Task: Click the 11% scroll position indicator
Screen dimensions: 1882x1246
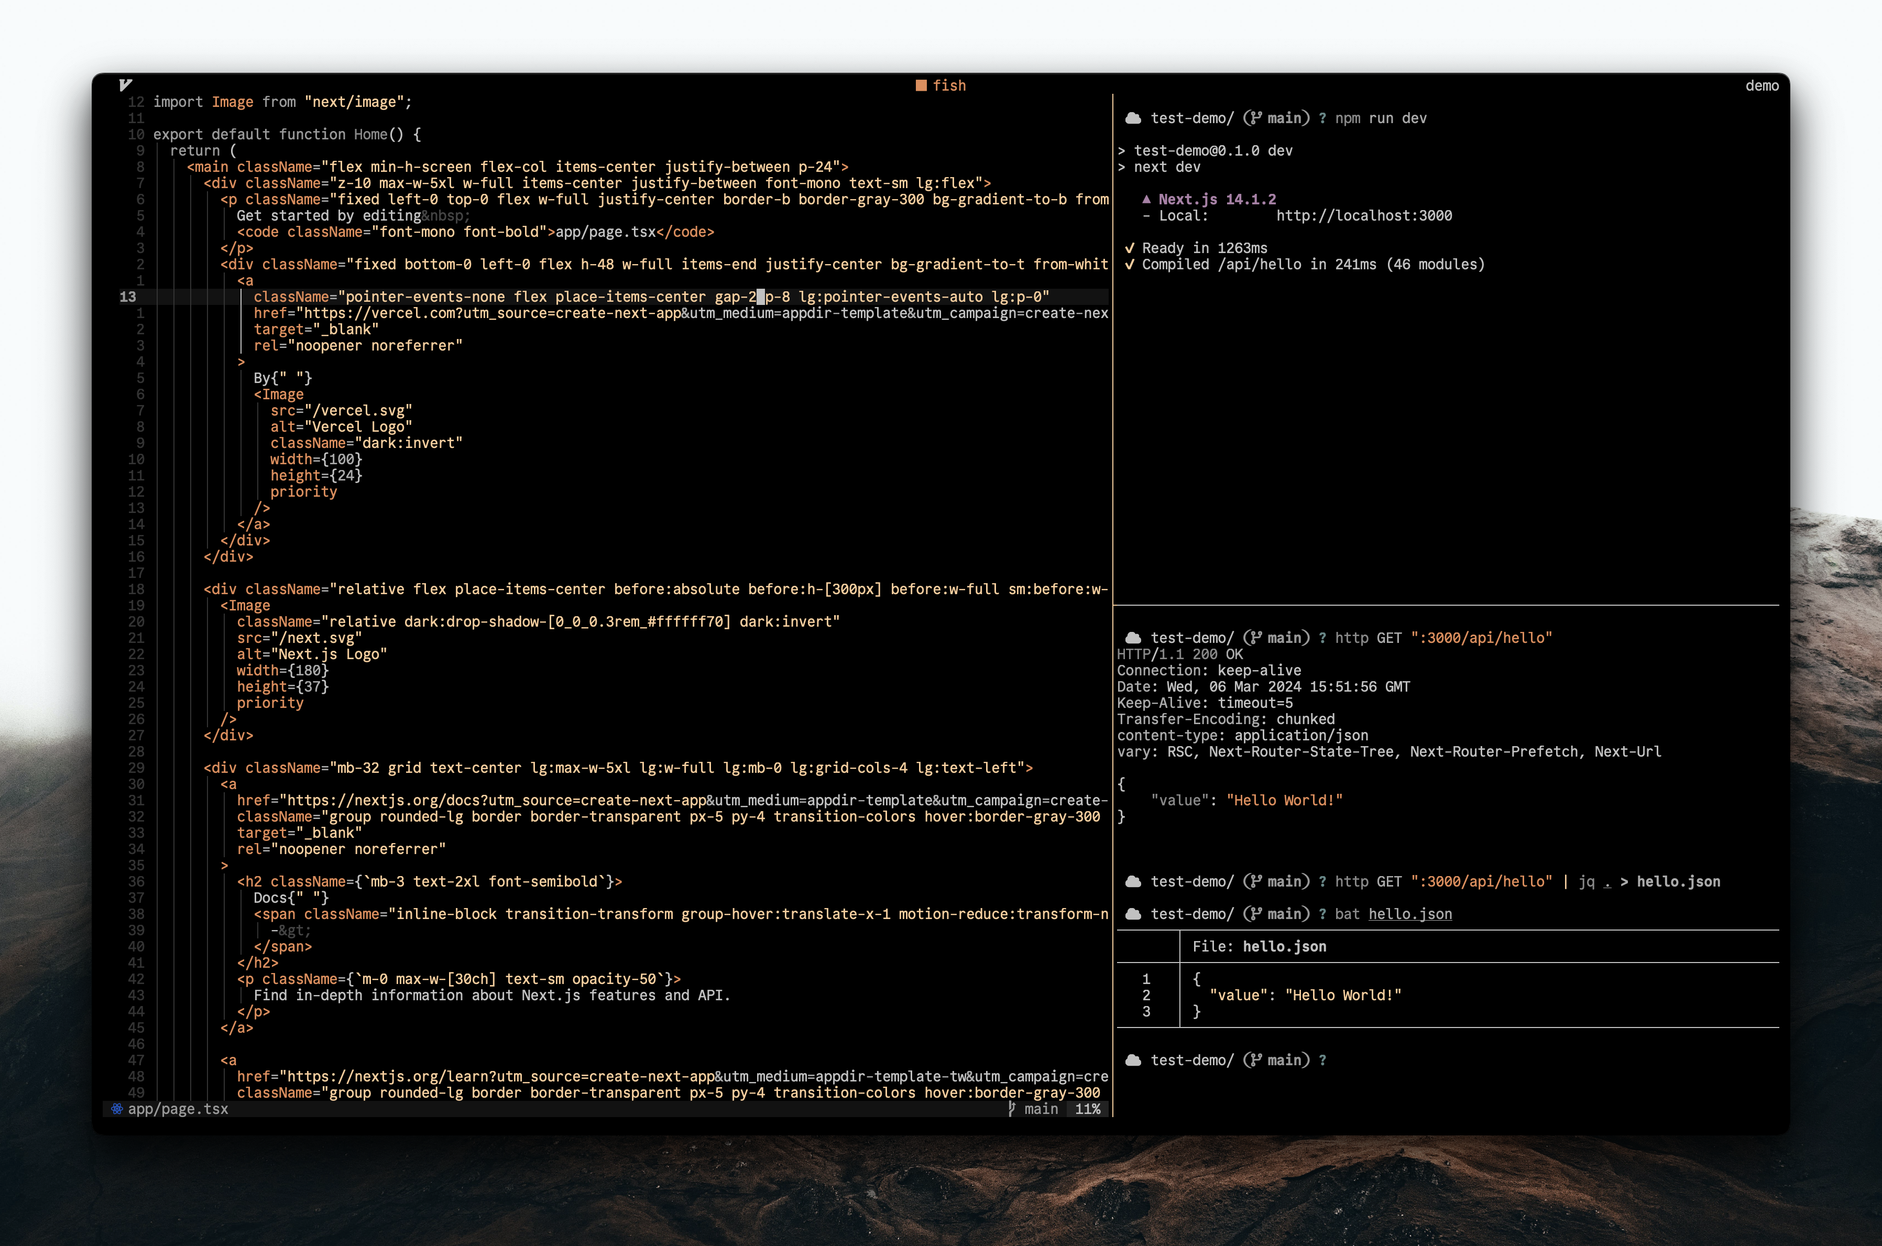Action: 1087,1109
